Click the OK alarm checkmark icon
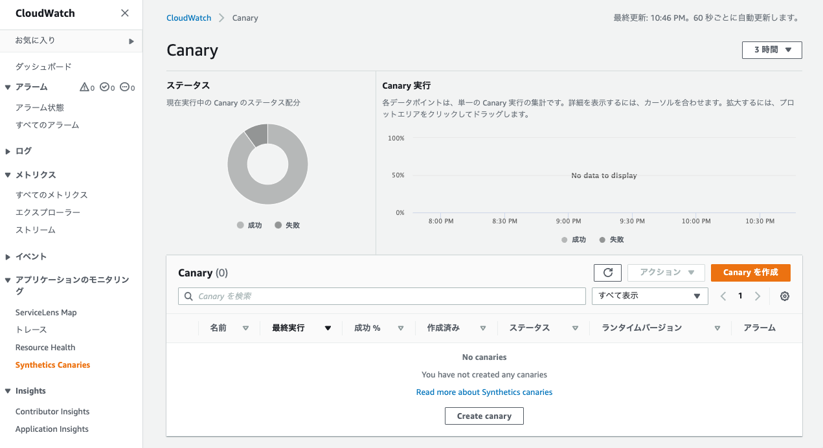This screenshot has height=448, width=823. [x=104, y=87]
